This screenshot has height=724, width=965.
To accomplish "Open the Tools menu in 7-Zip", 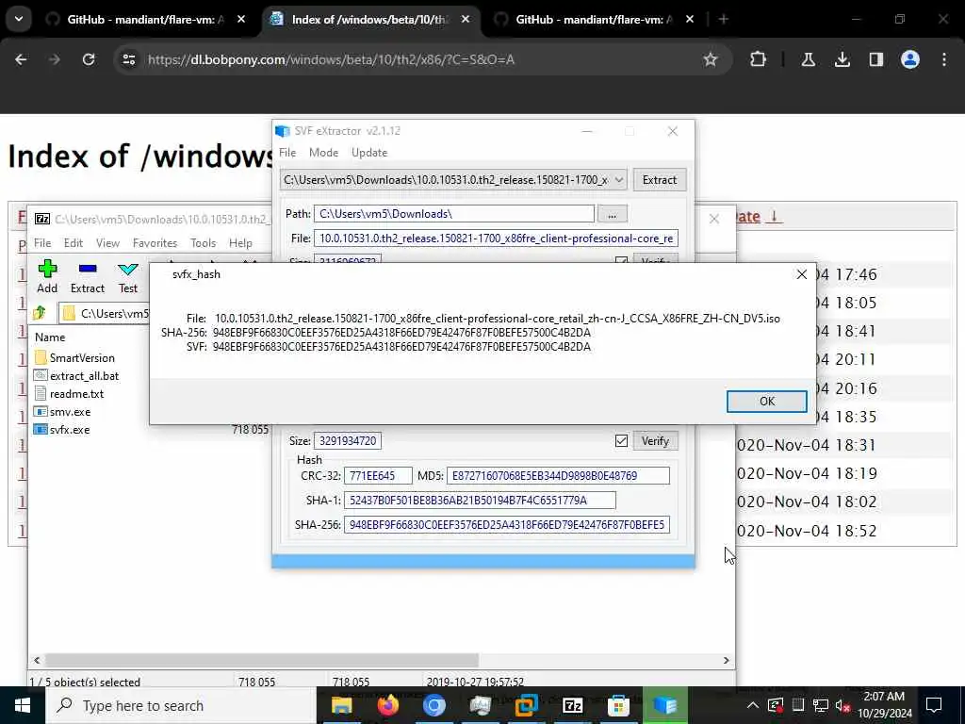I will click(x=204, y=243).
